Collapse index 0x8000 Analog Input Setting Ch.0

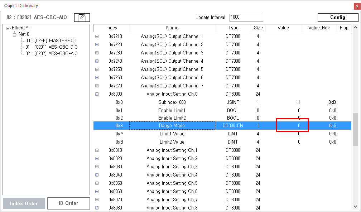tap(97, 94)
